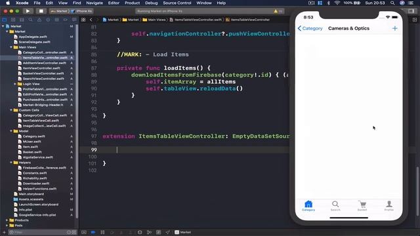Open Assets.xcassets
This screenshot has height=236, width=420.
(31, 199)
